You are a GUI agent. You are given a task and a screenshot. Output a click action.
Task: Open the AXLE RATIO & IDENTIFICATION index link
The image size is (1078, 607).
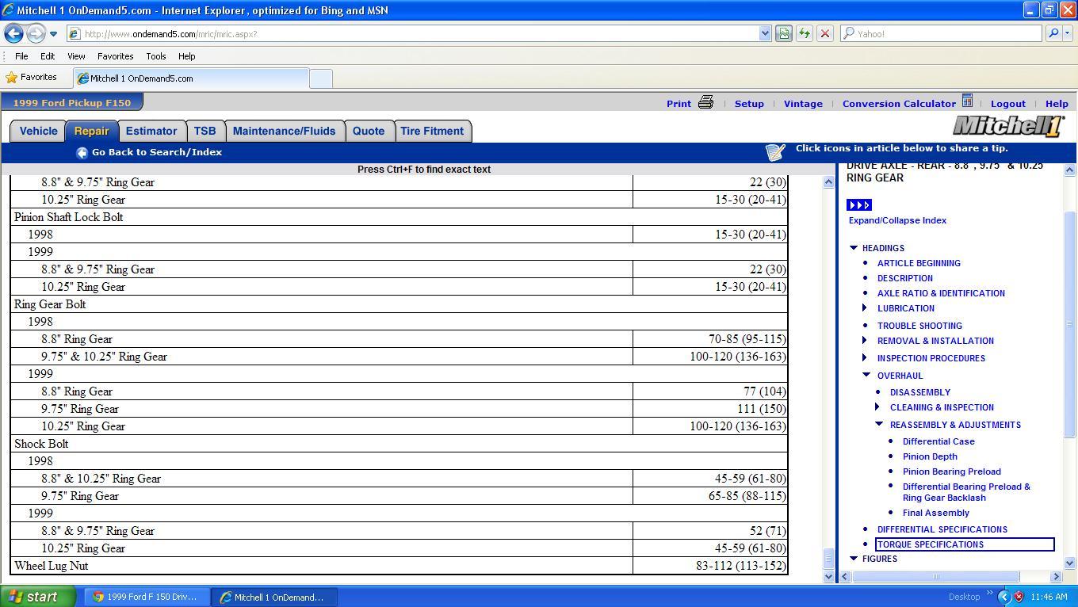point(941,293)
